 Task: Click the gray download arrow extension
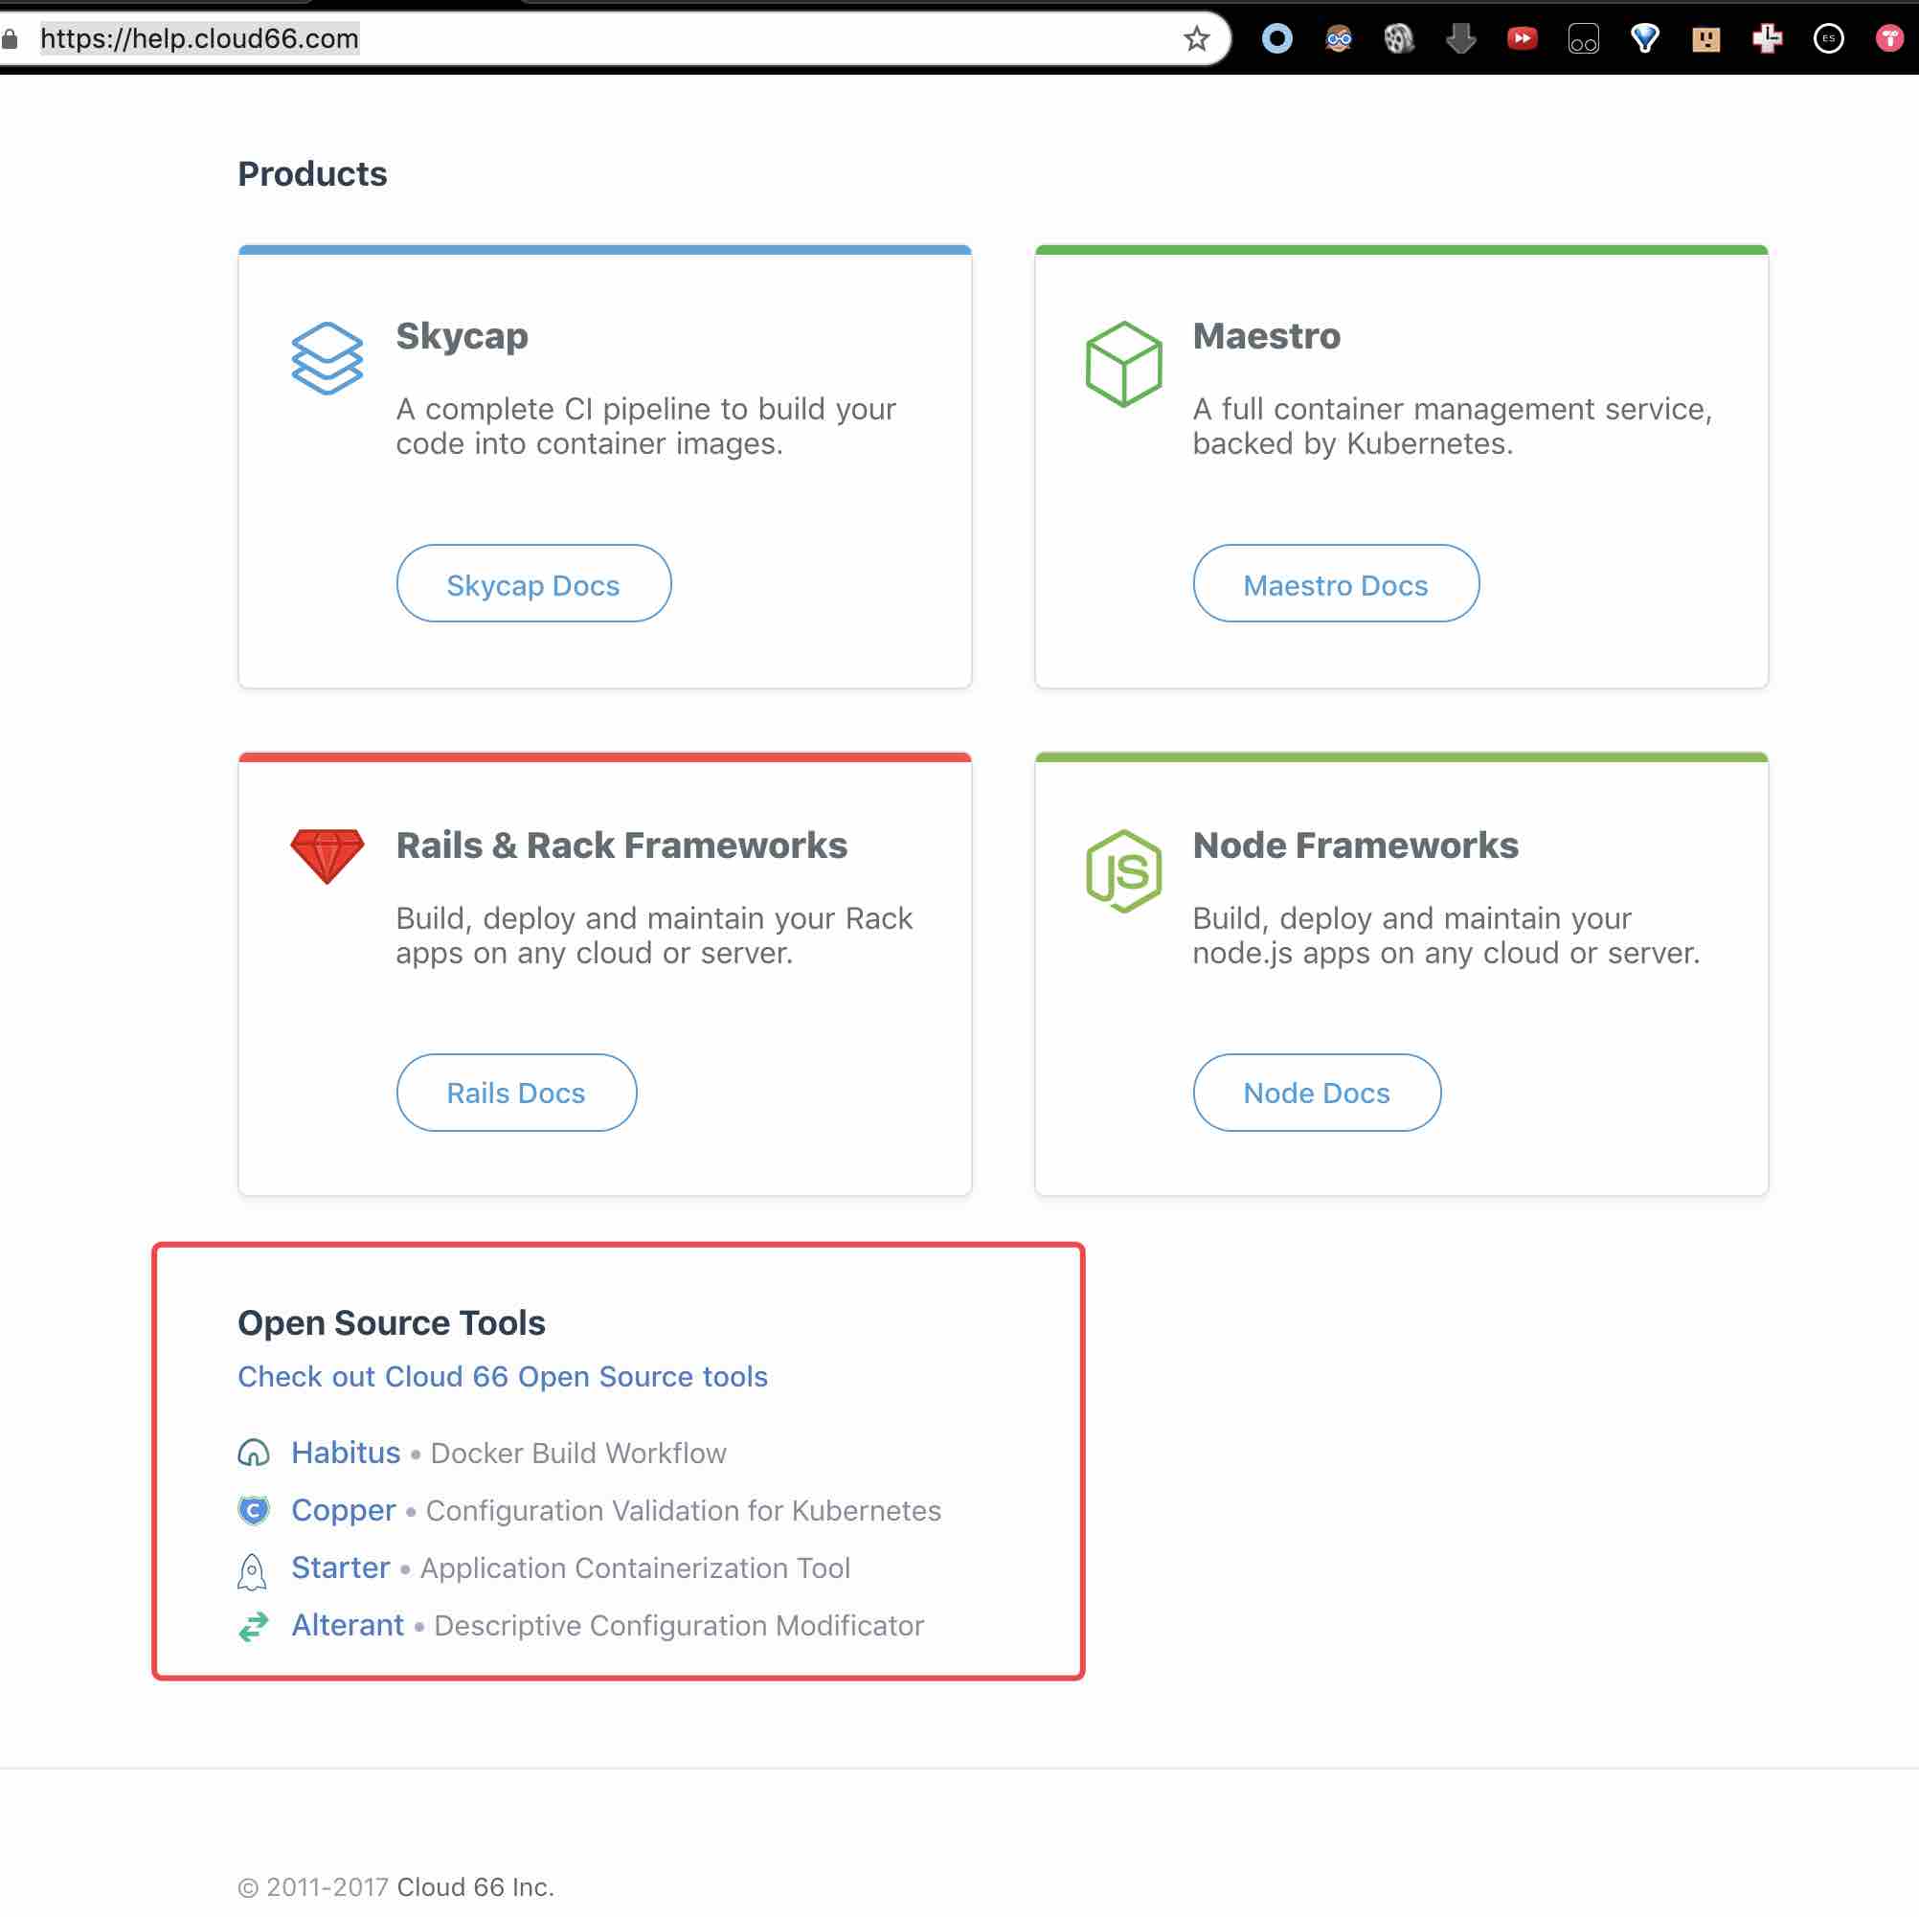point(1460,38)
